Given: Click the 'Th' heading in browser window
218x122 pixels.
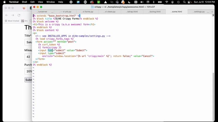Looking at the screenshot, I should pyautogui.click(x=28, y=27).
